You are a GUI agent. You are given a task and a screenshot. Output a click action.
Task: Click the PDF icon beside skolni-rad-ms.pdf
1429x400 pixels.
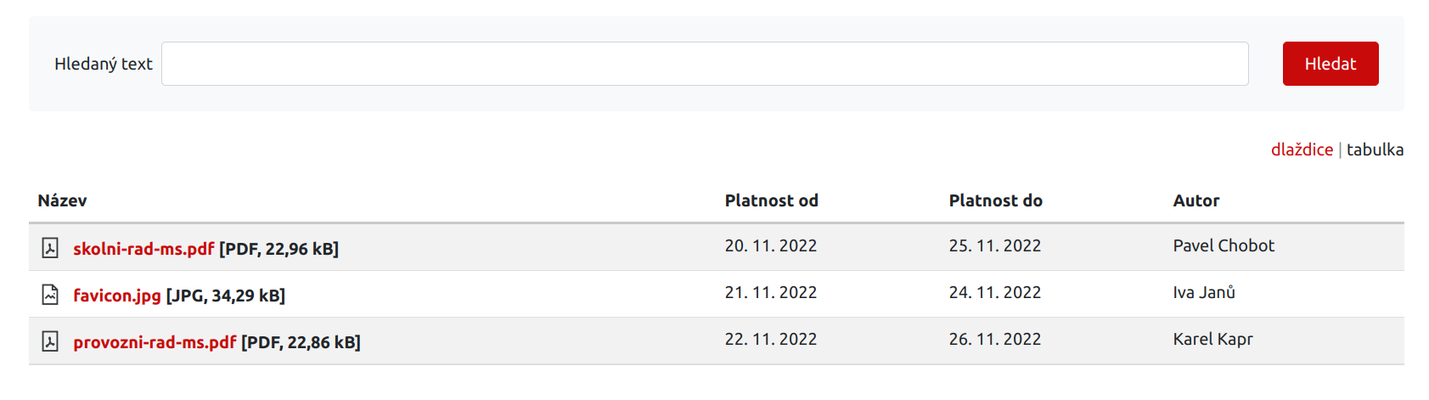coord(50,248)
